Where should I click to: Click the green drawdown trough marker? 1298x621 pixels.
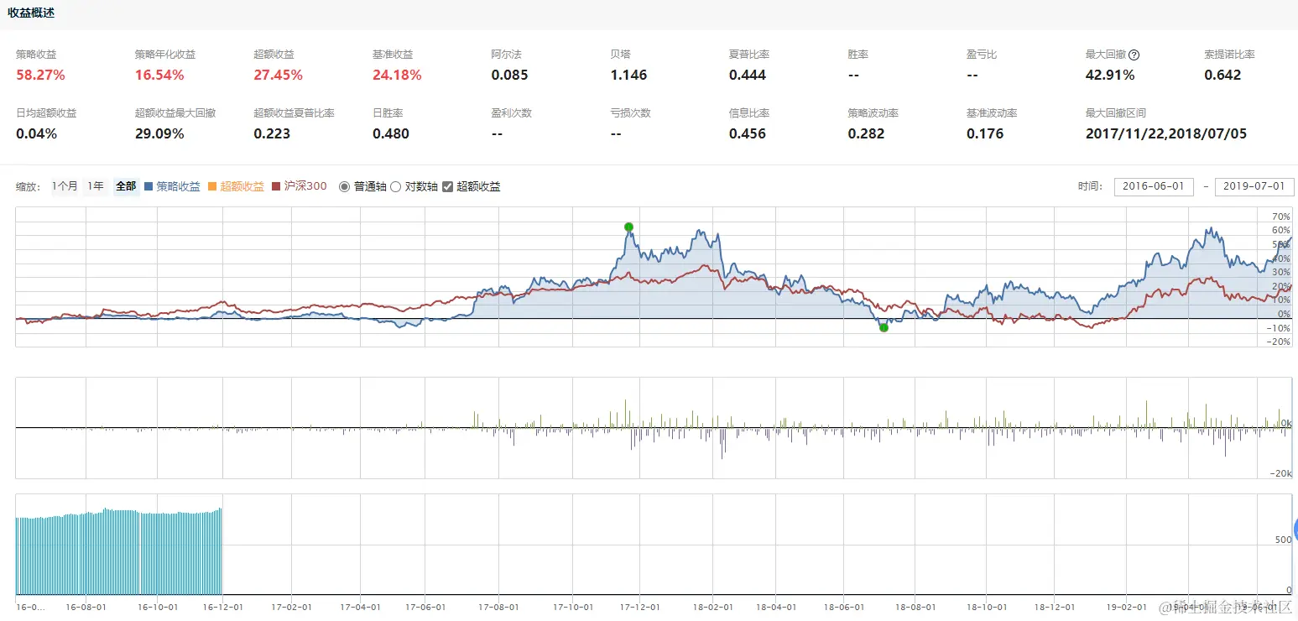pyautogui.click(x=884, y=327)
